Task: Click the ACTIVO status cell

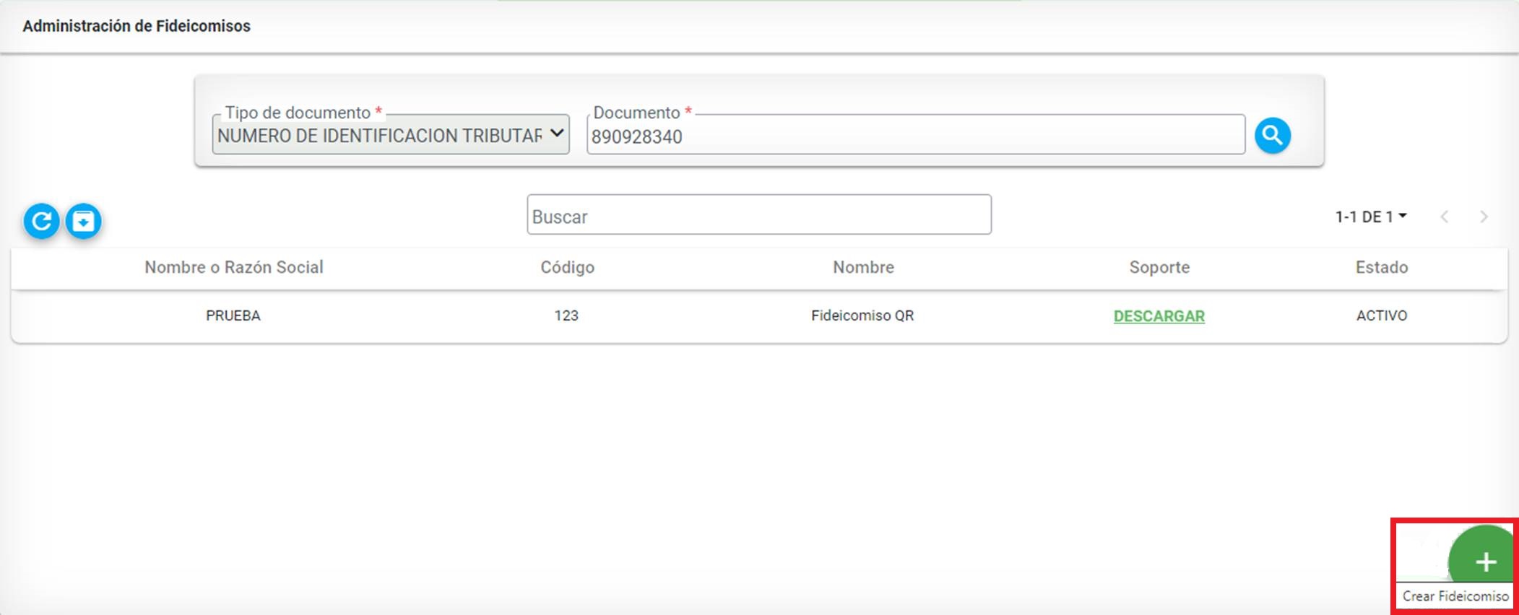Action: [1381, 315]
